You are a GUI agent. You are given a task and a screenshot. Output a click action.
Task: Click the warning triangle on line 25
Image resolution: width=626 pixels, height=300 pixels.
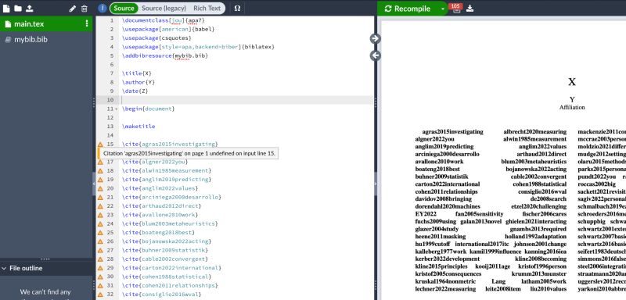(x=100, y=233)
